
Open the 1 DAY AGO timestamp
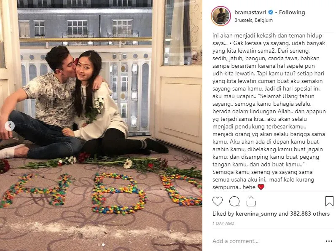coord(223,223)
